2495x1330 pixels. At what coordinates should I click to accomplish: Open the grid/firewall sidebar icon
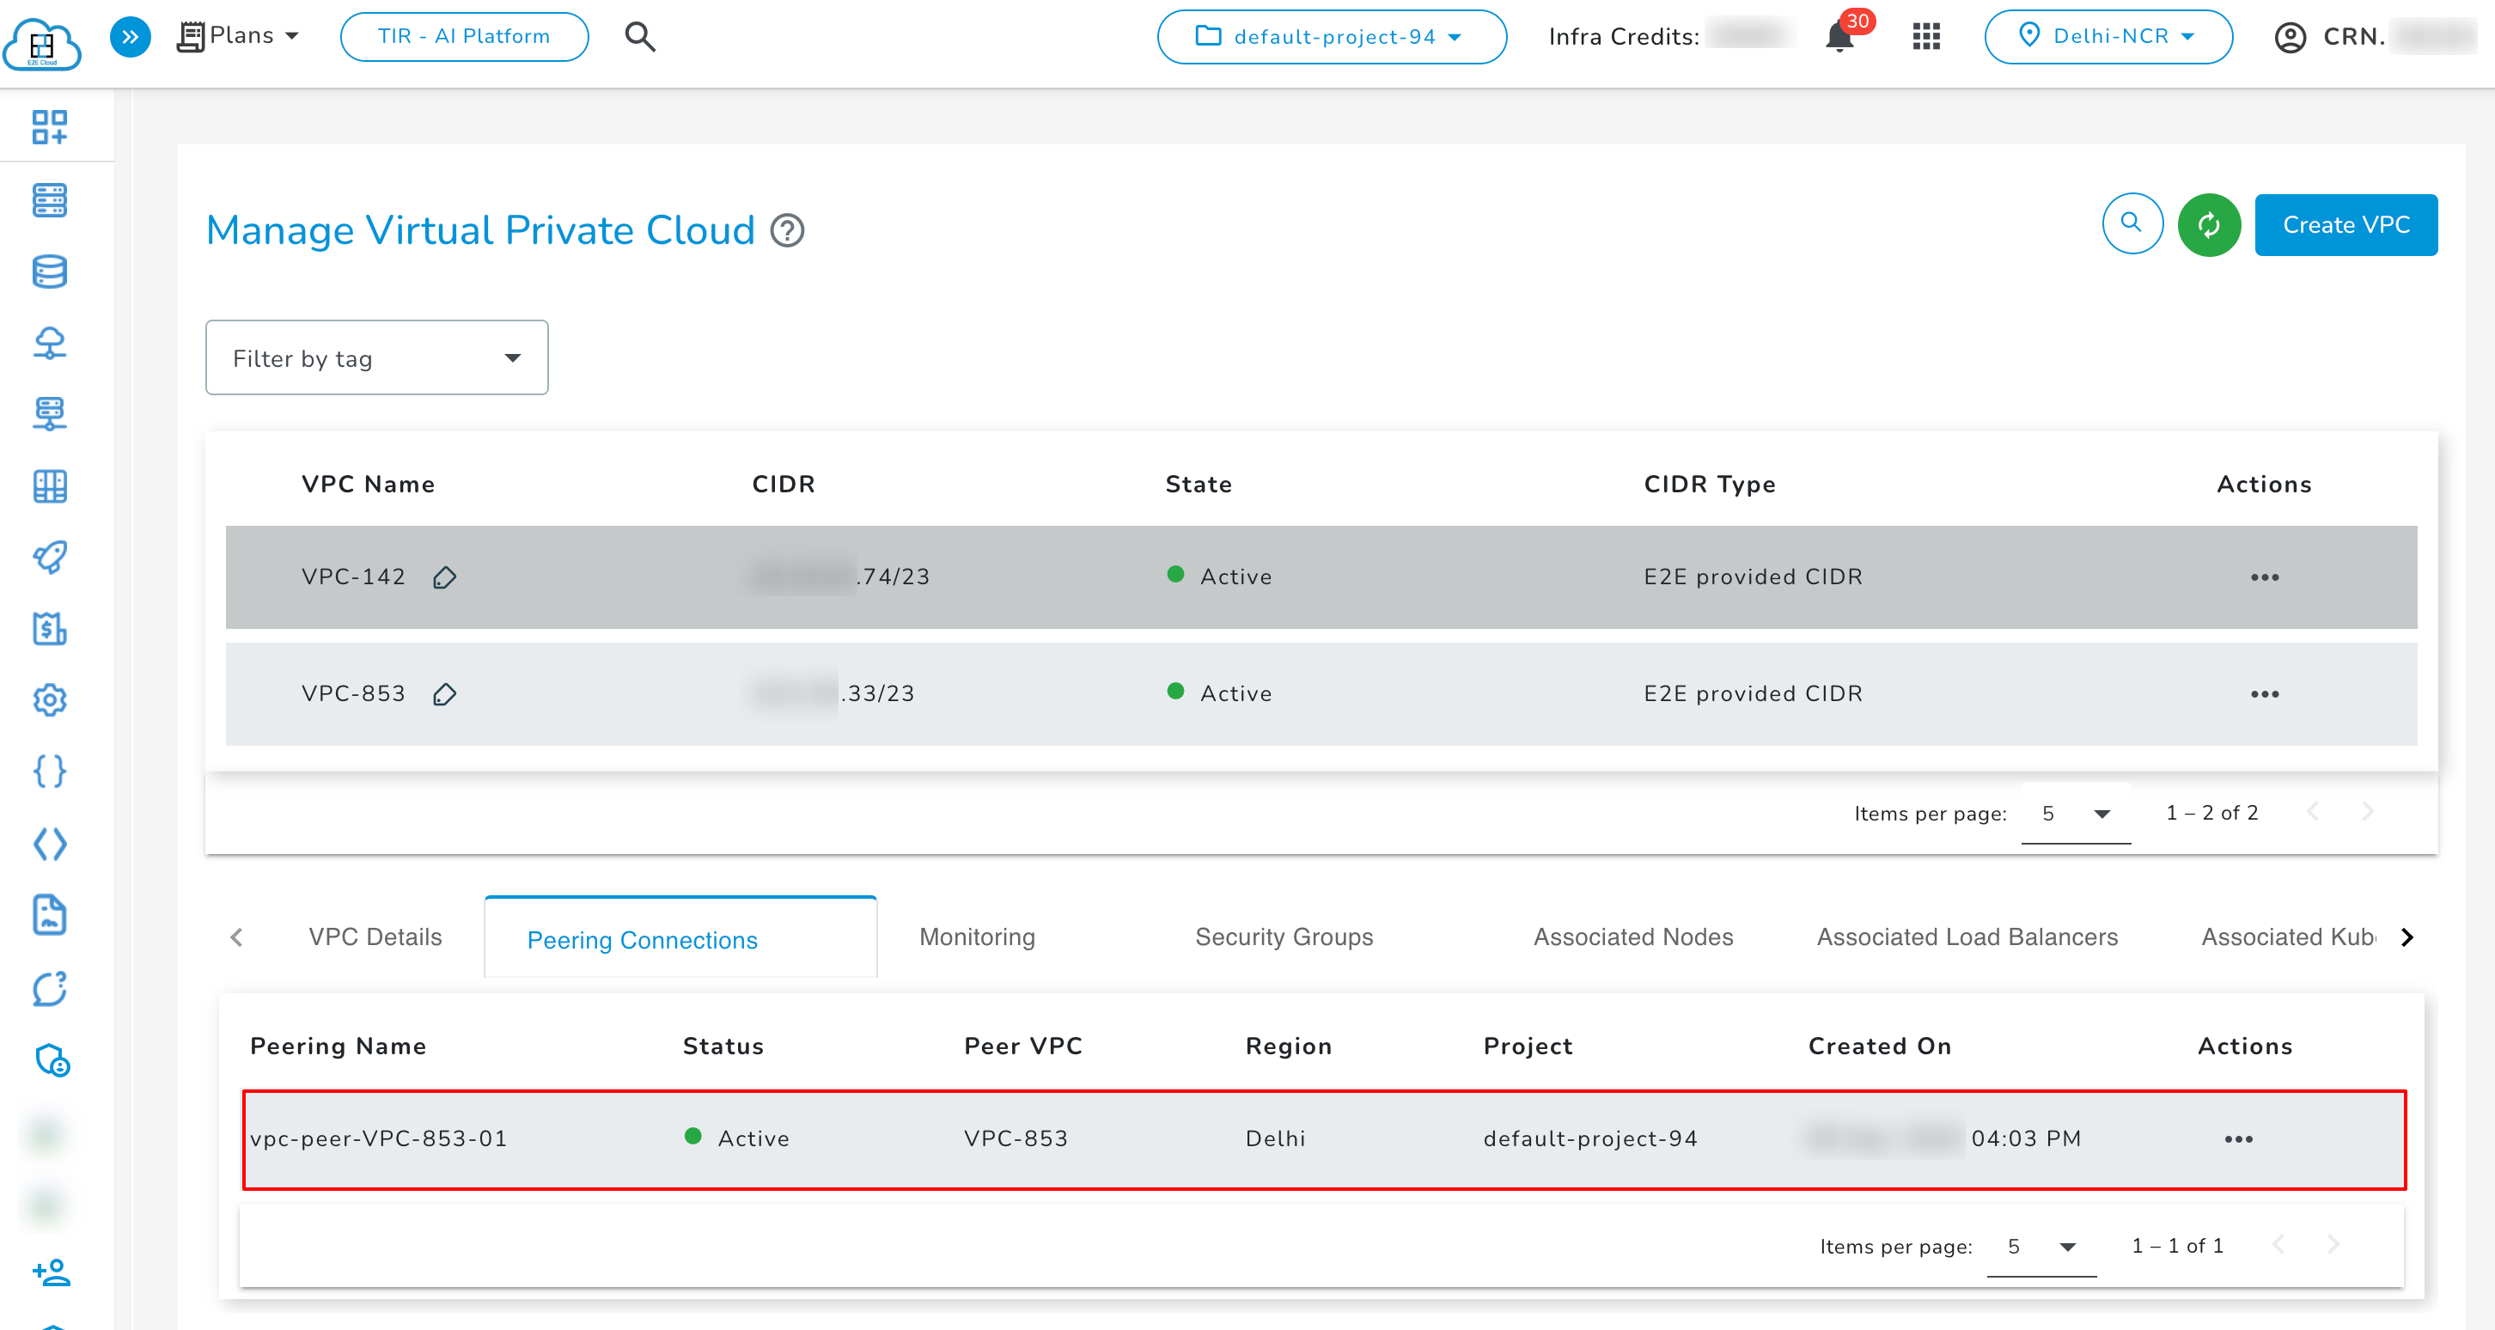click(x=49, y=485)
